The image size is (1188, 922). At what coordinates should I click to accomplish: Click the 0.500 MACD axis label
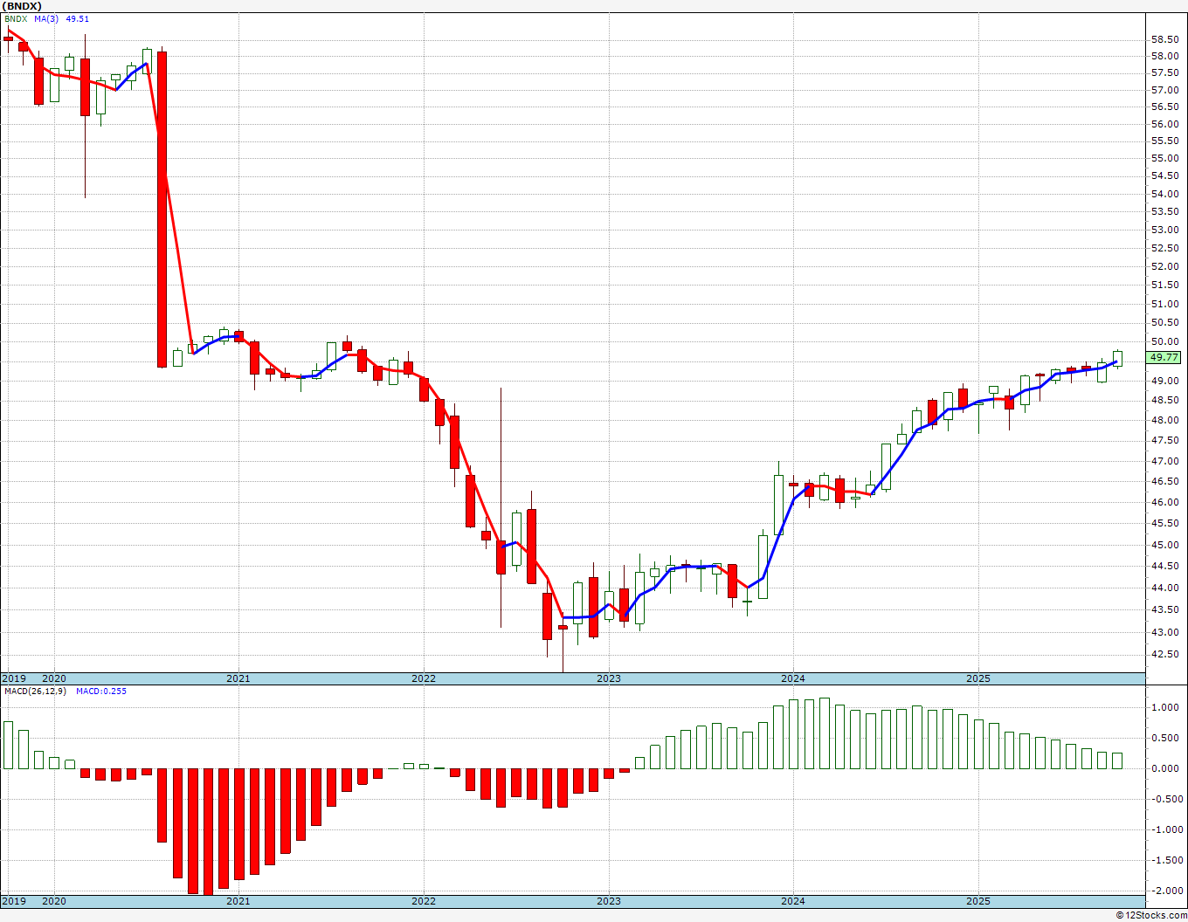(1166, 738)
